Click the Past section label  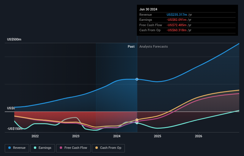tap(131, 47)
